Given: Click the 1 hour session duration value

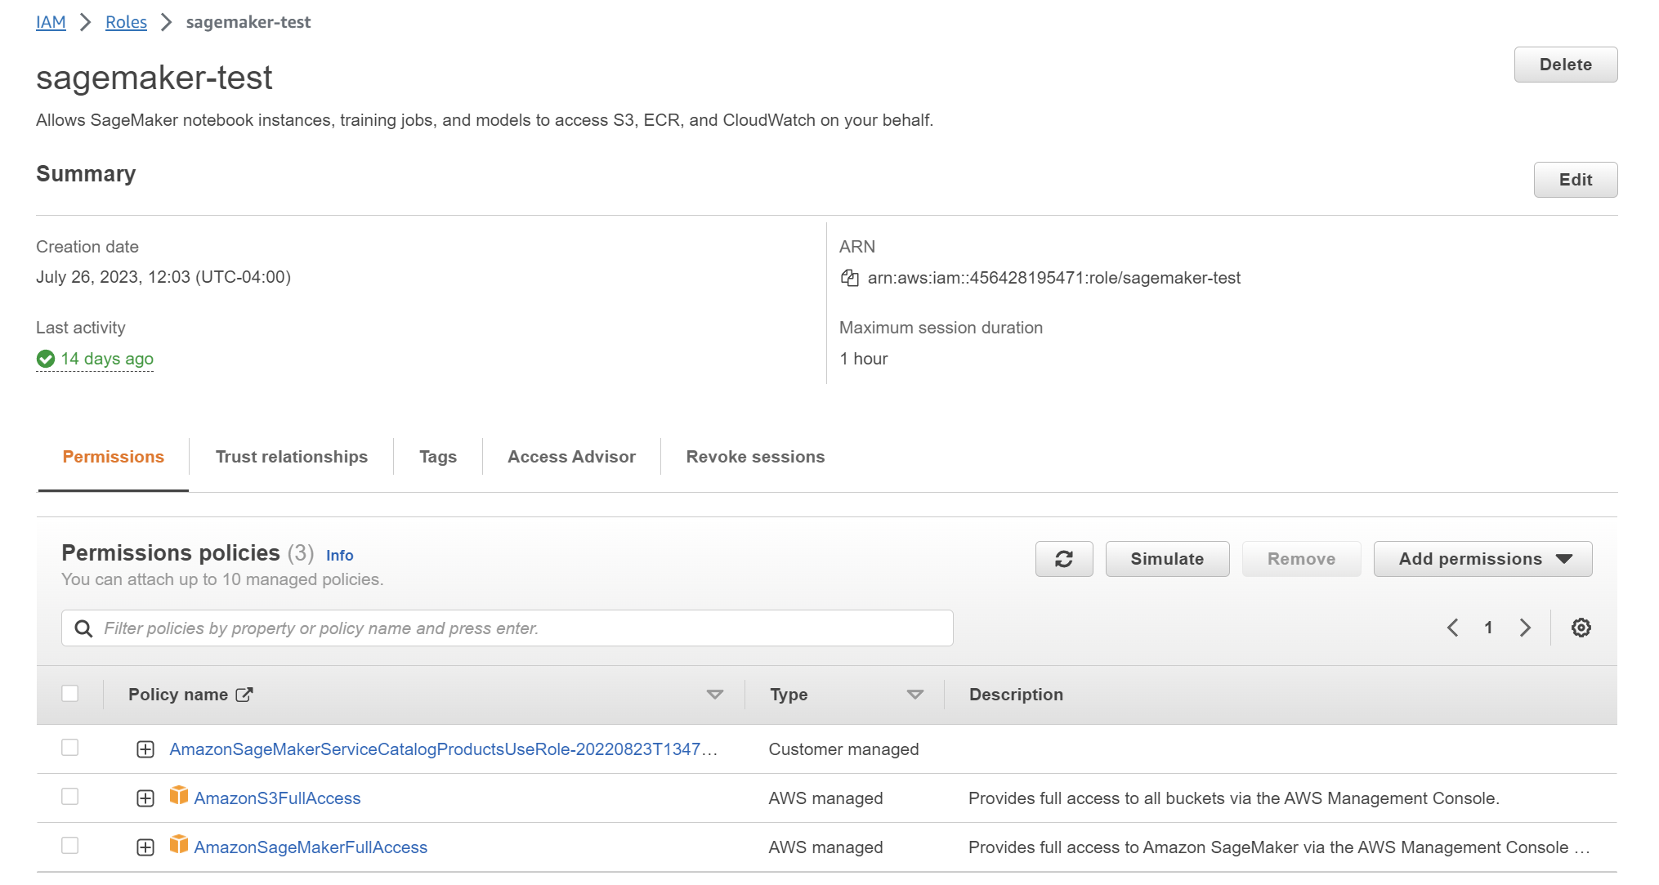Looking at the screenshot, I should click(x=864, y=359).
